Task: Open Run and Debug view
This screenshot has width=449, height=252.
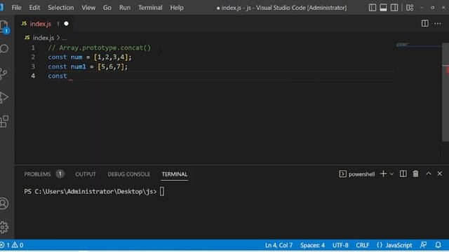Action: (x=4, y=97)
